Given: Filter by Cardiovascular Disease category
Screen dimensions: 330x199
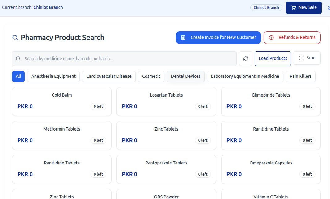Looking at the screenshot, I should point(109,77).
